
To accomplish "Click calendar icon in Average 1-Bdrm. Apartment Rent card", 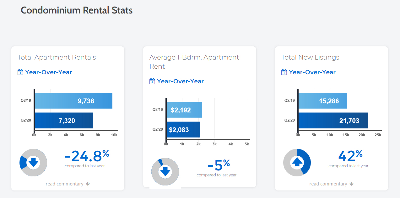I will 152,81.
